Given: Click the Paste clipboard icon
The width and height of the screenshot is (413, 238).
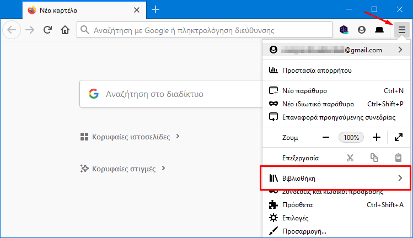Looking at the screenshot, I should 398,158.
